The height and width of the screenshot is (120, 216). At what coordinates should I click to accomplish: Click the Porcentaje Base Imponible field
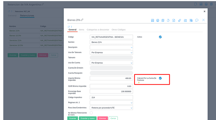[111, 91]
